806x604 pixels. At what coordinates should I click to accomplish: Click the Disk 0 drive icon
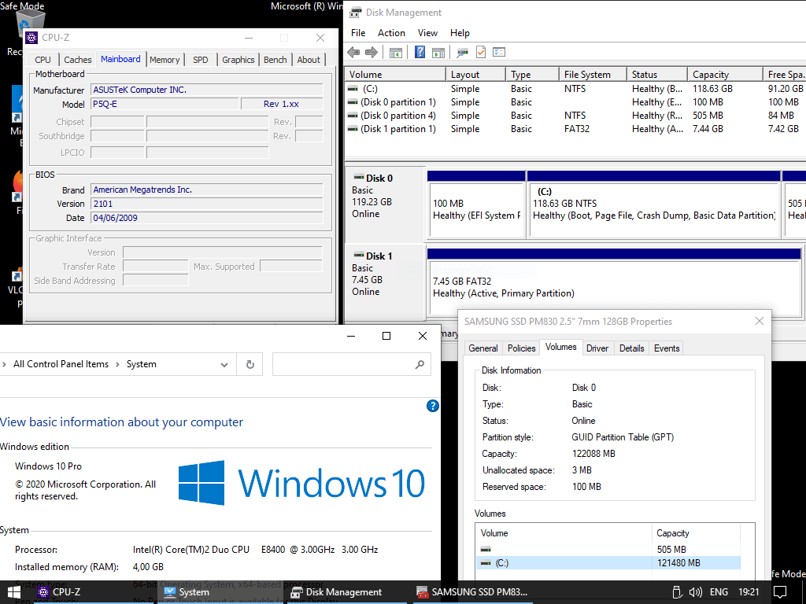(x=358, y=177)
